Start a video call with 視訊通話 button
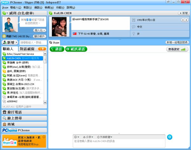191x150 pixels. click(x=76, y=49)
